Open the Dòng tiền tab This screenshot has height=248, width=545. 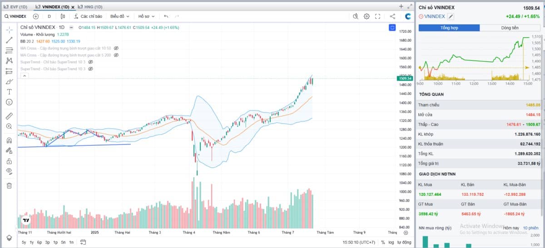click(x=510, y=28)
